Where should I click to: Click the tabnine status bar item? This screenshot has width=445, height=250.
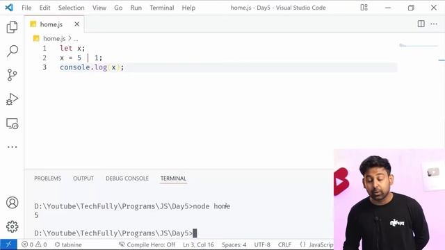[x=68, y=244]
